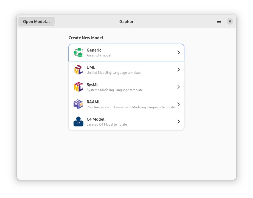Click the chevron beside UML
The height and width of the screenshot is (198, 253).
pos(178,70)
